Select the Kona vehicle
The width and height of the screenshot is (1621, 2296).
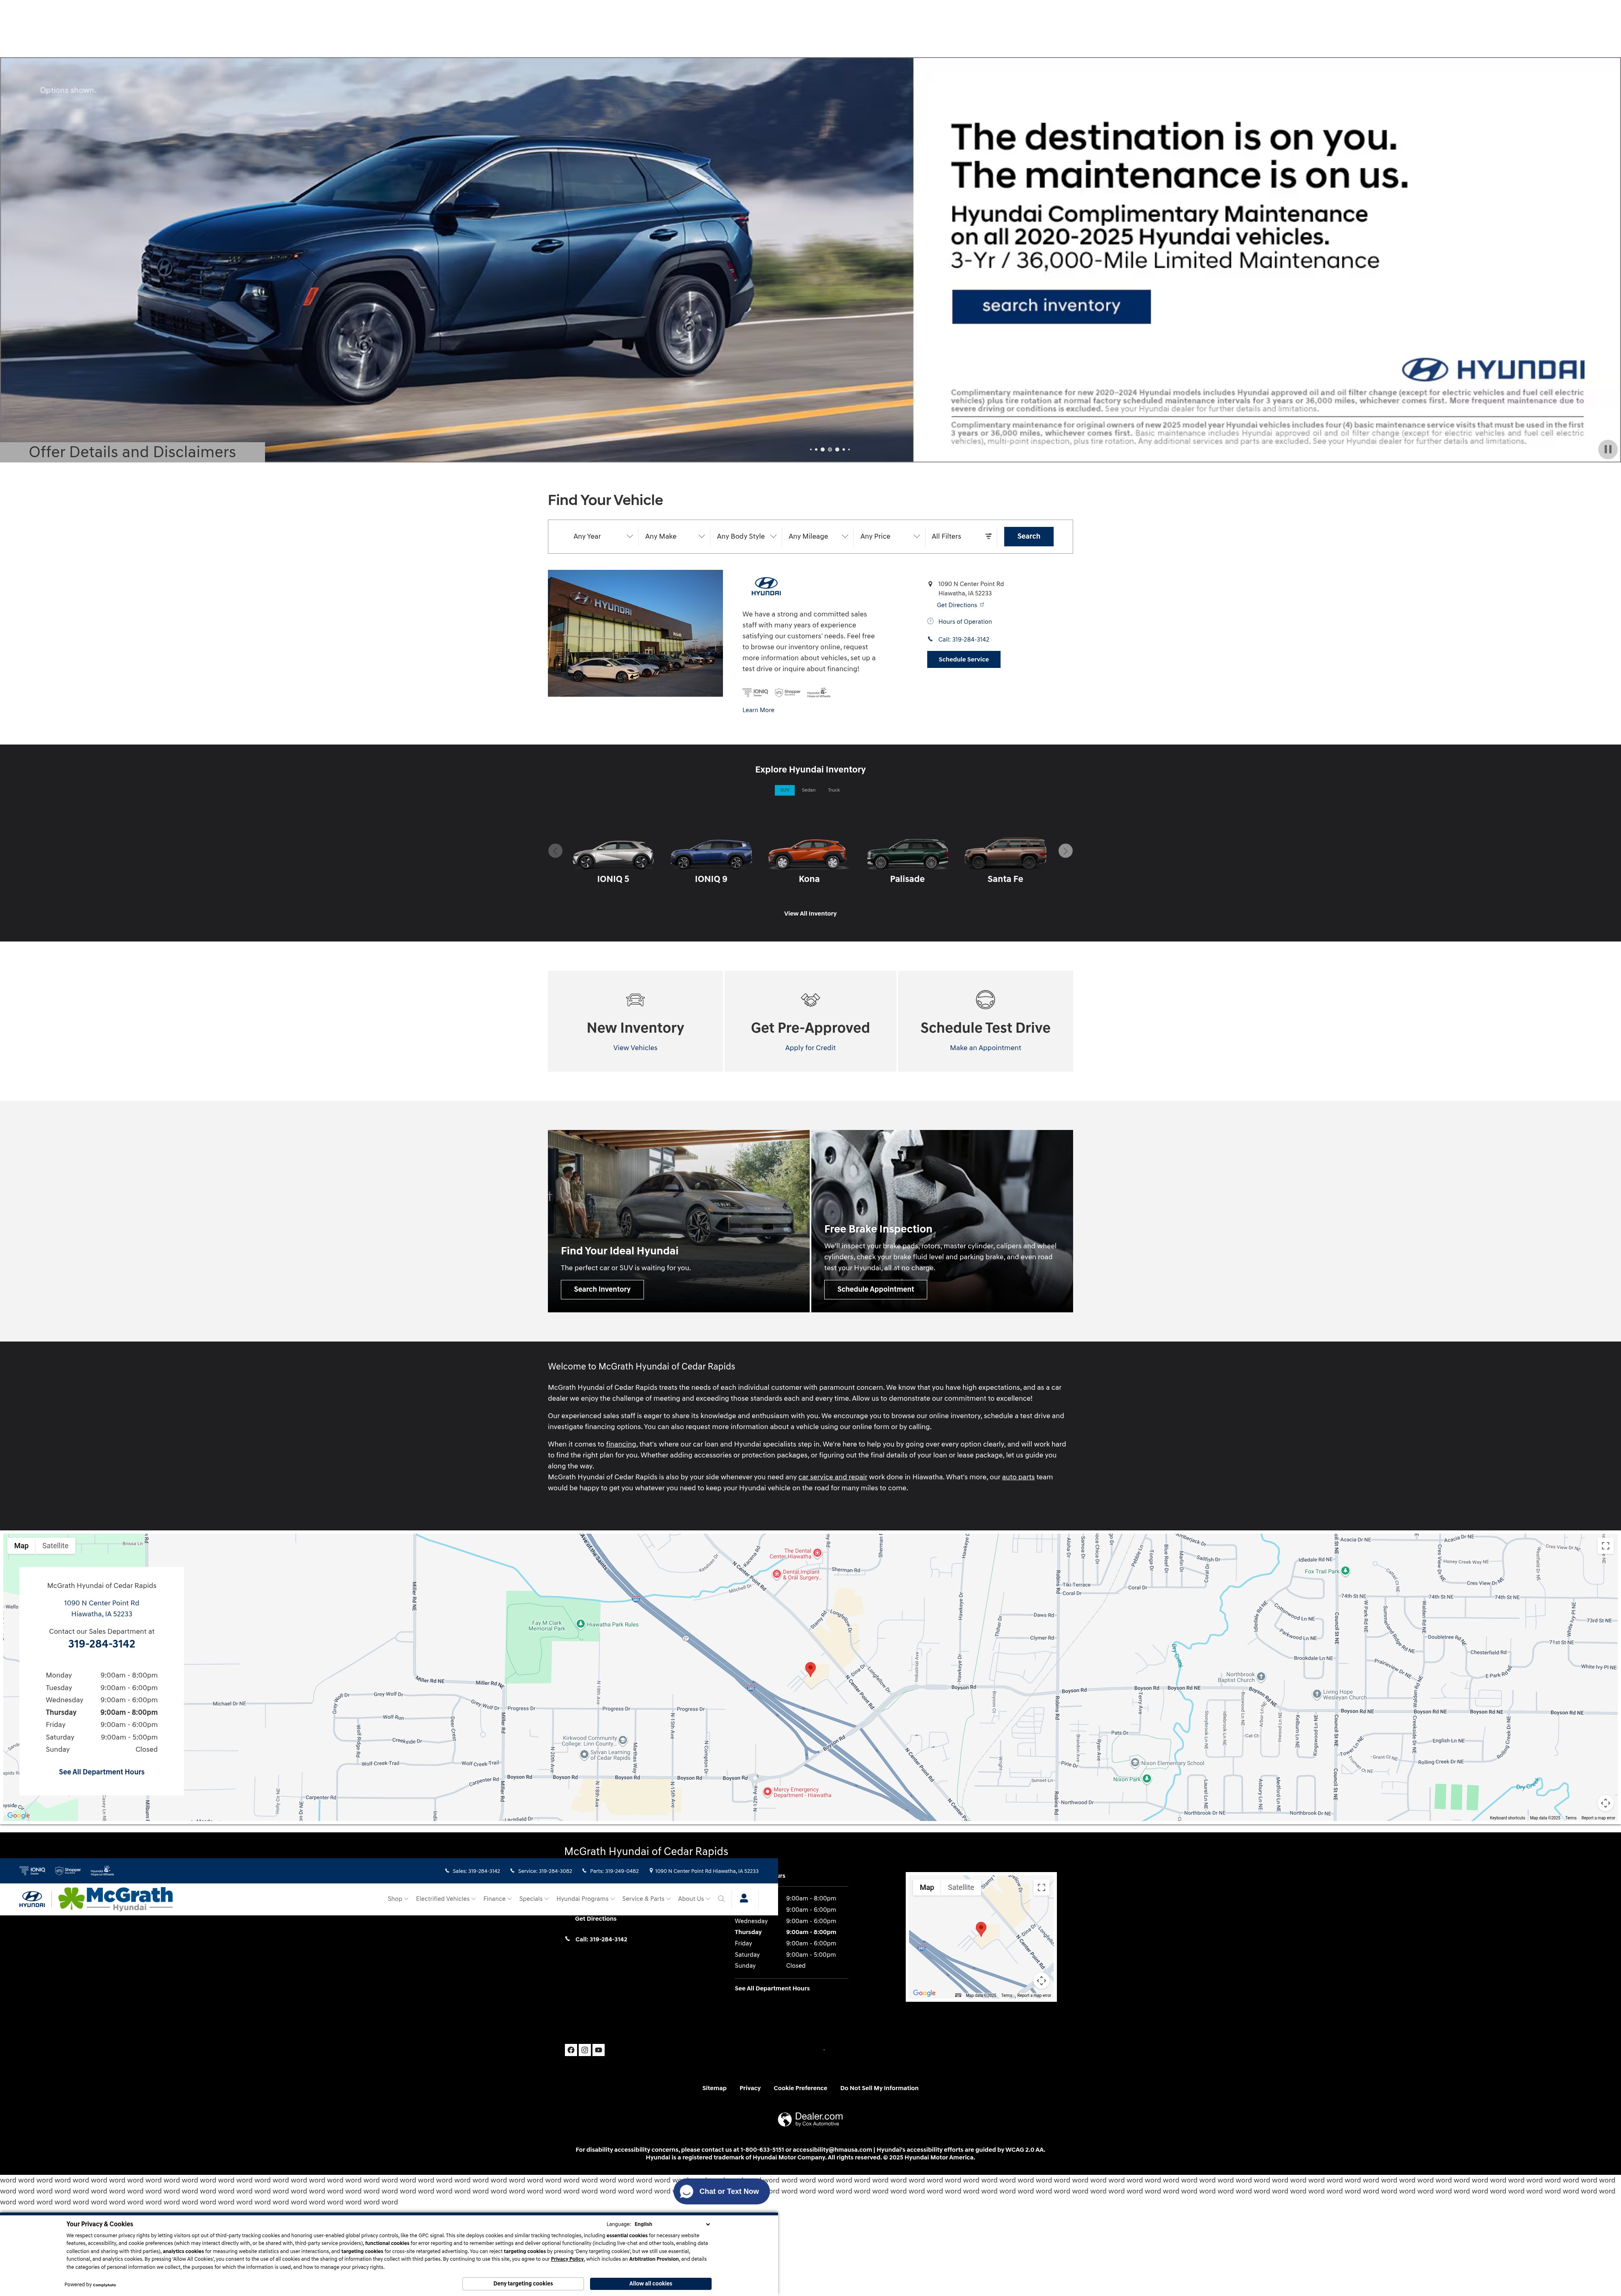[809, 861]
